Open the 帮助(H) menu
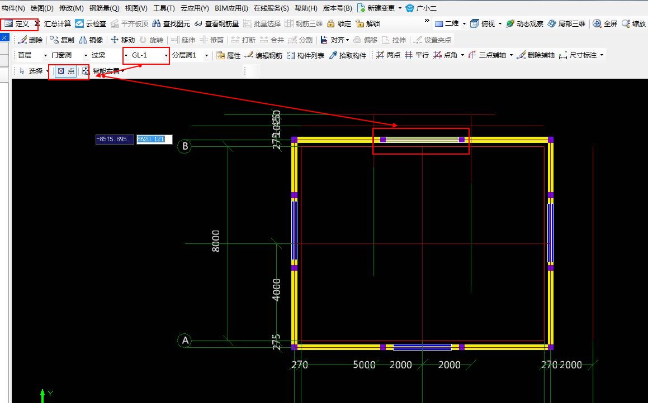The image size is (648, 403). (x=306, y=8)
